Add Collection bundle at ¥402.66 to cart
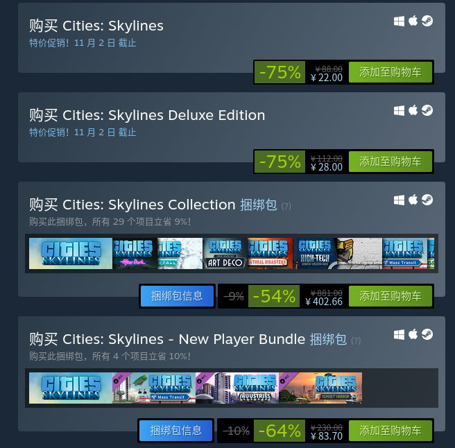This screenshot has height=448, width=455. tap(390, 296)
